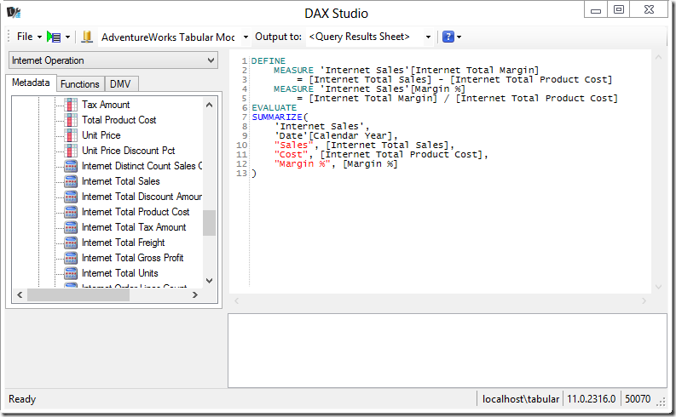Click the DAX Studio app icon in title bar
676x417 pixels.
(14, 12)
